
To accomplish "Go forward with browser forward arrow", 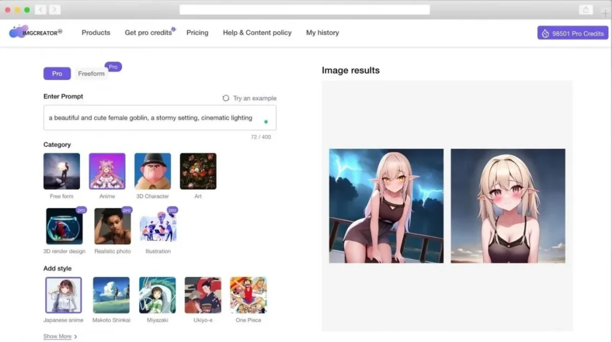I will point(54,10).
